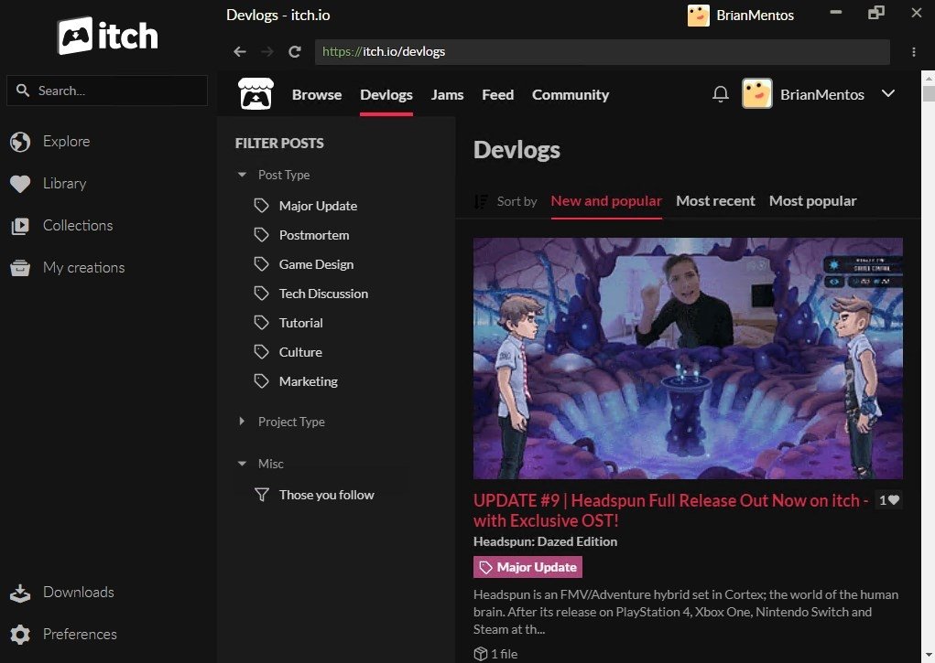Filter posts by Game Design
Image resolution: width=935 pixels, height=663 pixels.
[x=316, y=264]
